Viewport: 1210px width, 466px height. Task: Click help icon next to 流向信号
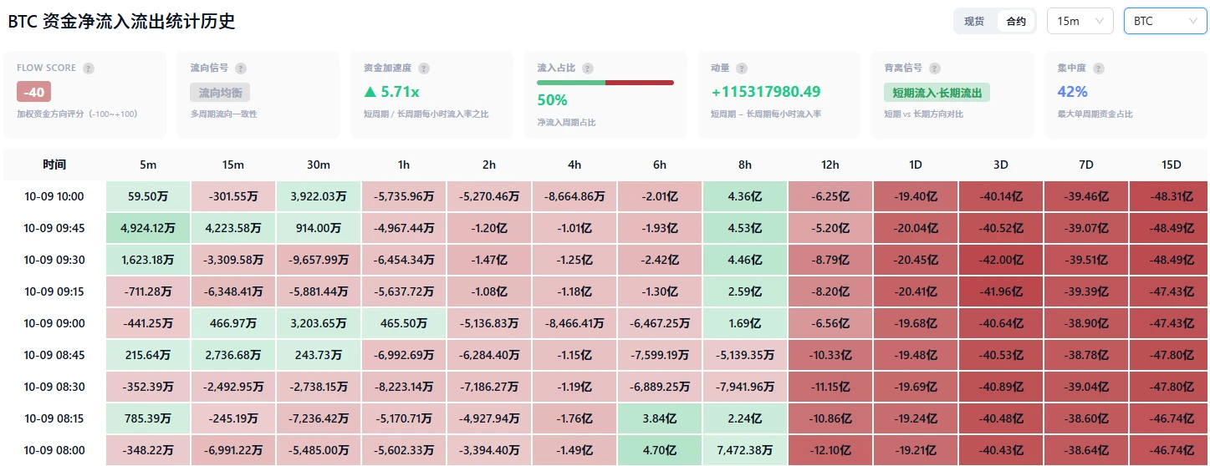point(241,68)
